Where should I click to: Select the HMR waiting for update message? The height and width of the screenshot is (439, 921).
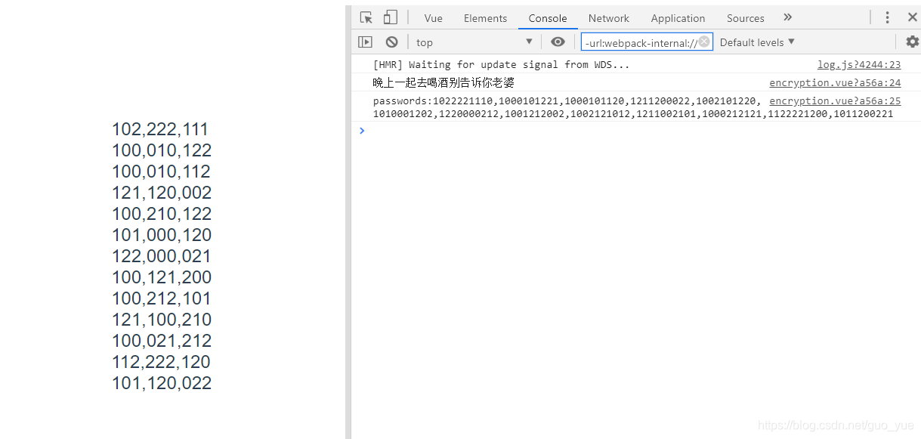click(x=502, y=65)
